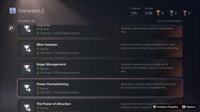Select the Power Overwhelming trophy description
Viewport: 200px width, 112px height.
tap(148, 86)
